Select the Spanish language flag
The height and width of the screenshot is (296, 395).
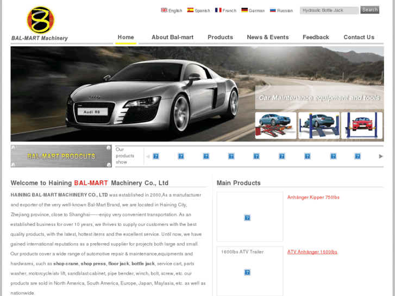click(x=190, y=10)
